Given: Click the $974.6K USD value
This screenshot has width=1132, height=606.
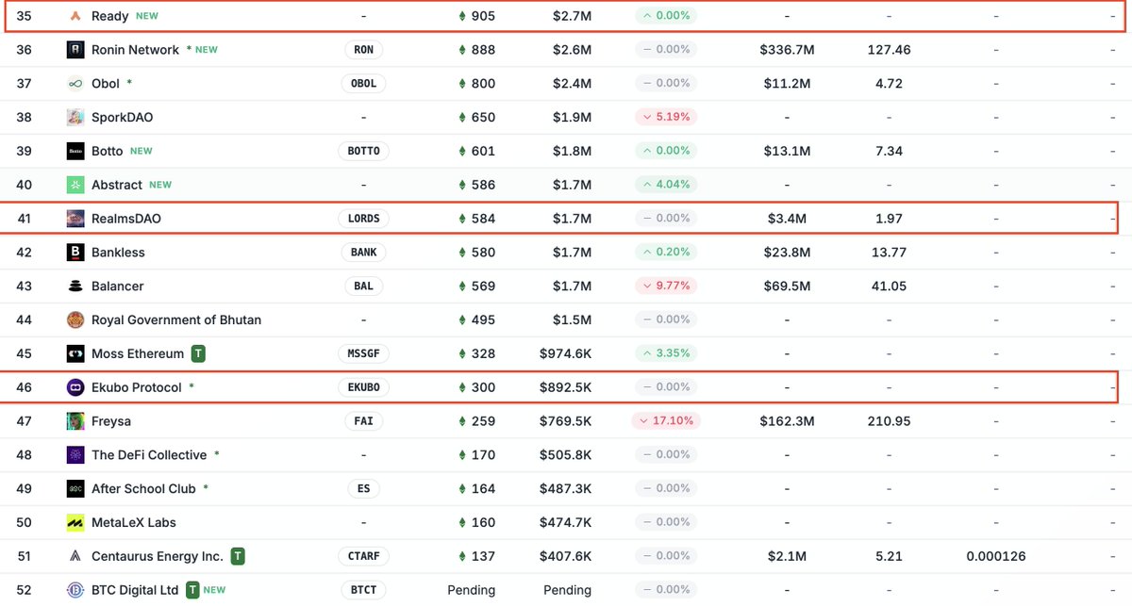Looking at the screenshot, I should (x=566, y=353).
